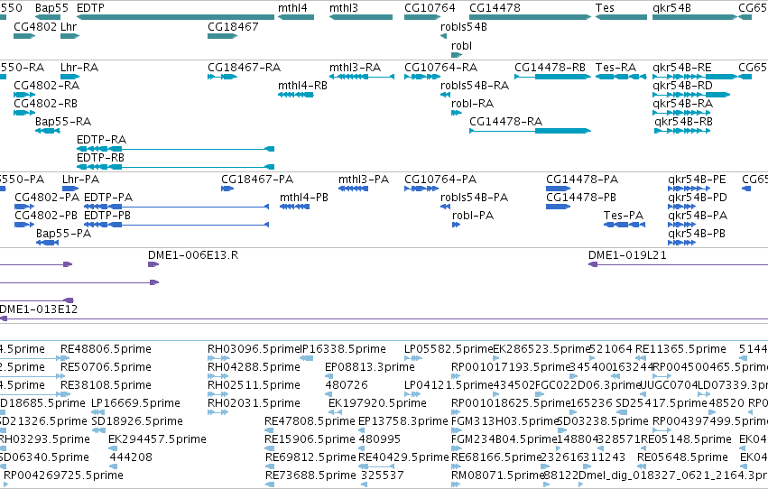Select the RE40429.5prime EST label
This screenshot has width=768, height=489.
point(403,457)
